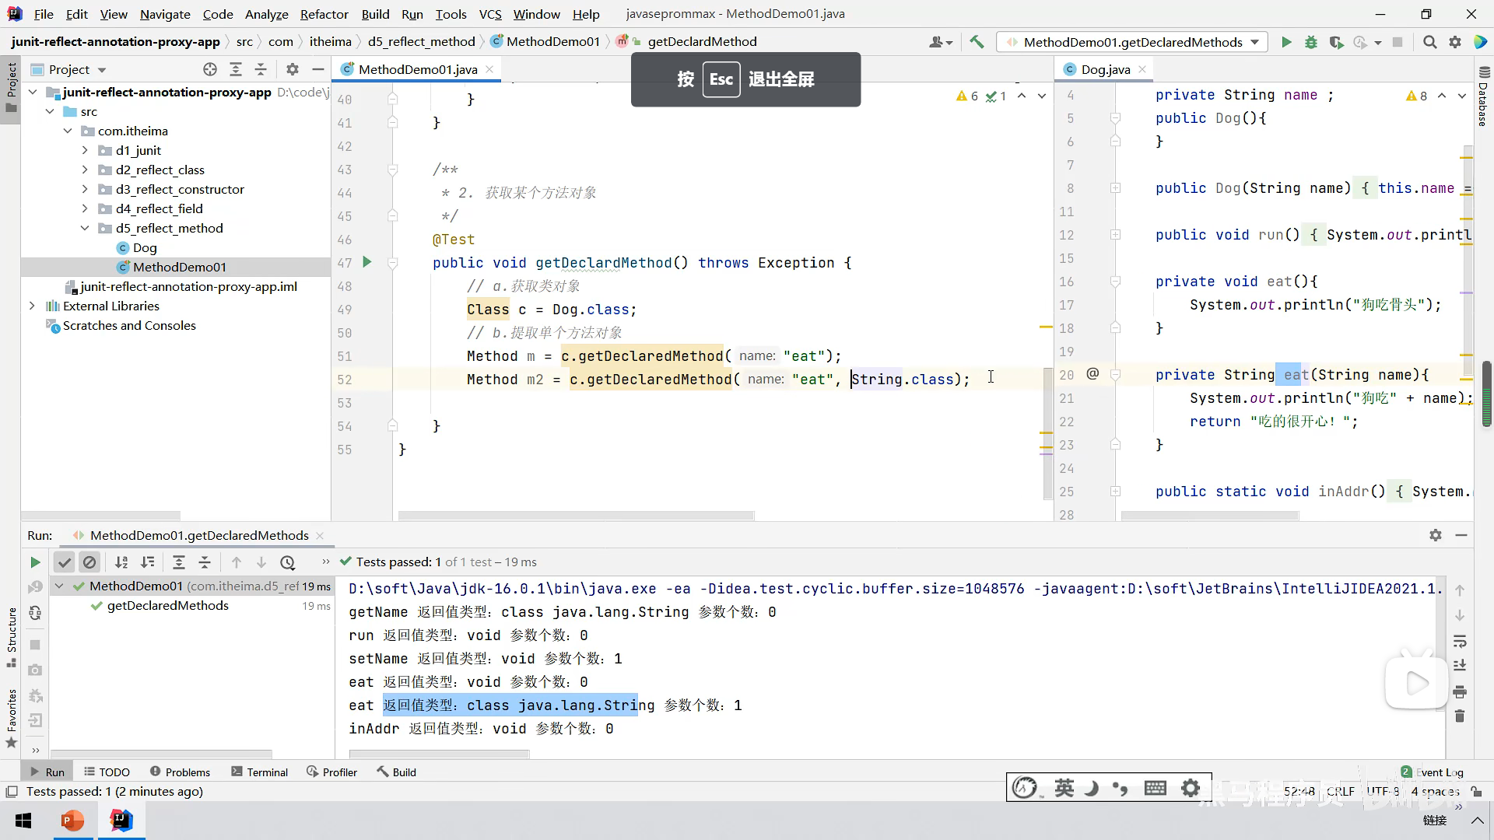Click the green Run button in top toolbar

point(1286,42)
